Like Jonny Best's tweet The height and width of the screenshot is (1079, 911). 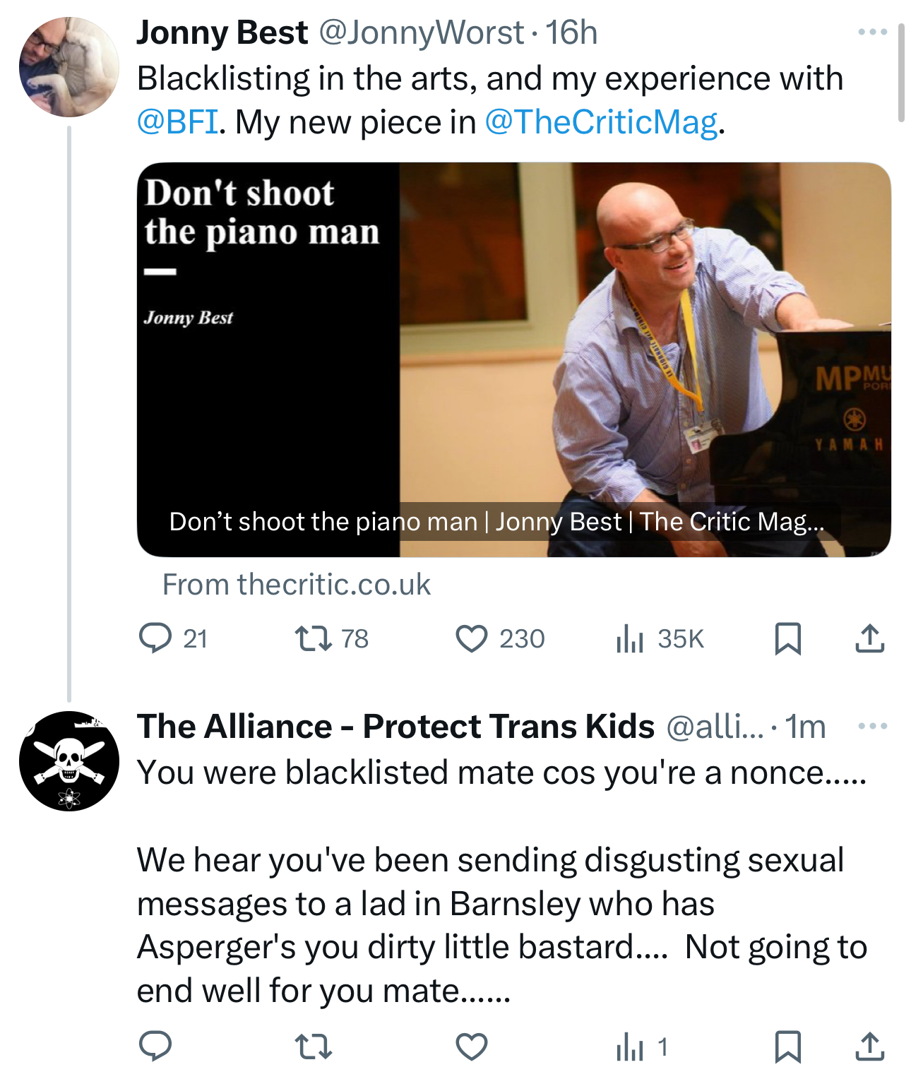pyautogui.click(x=471, y=638)
